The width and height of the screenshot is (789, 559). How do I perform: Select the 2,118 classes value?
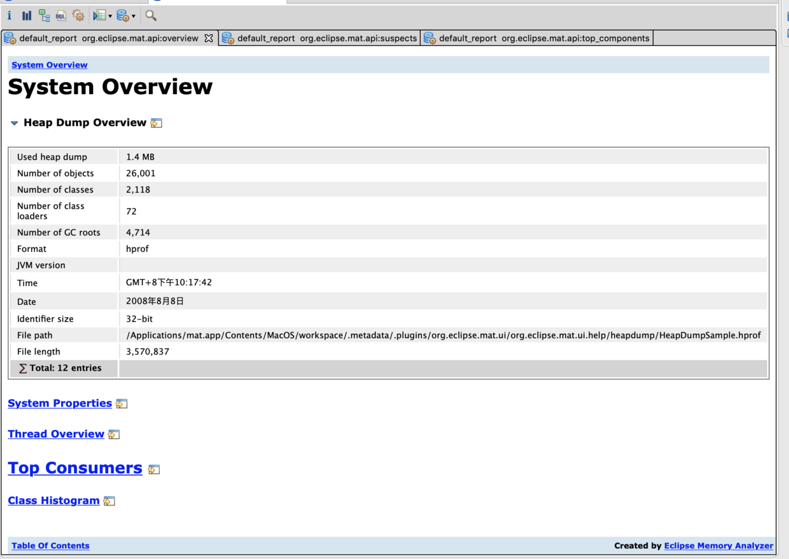(x=138, y=190)
